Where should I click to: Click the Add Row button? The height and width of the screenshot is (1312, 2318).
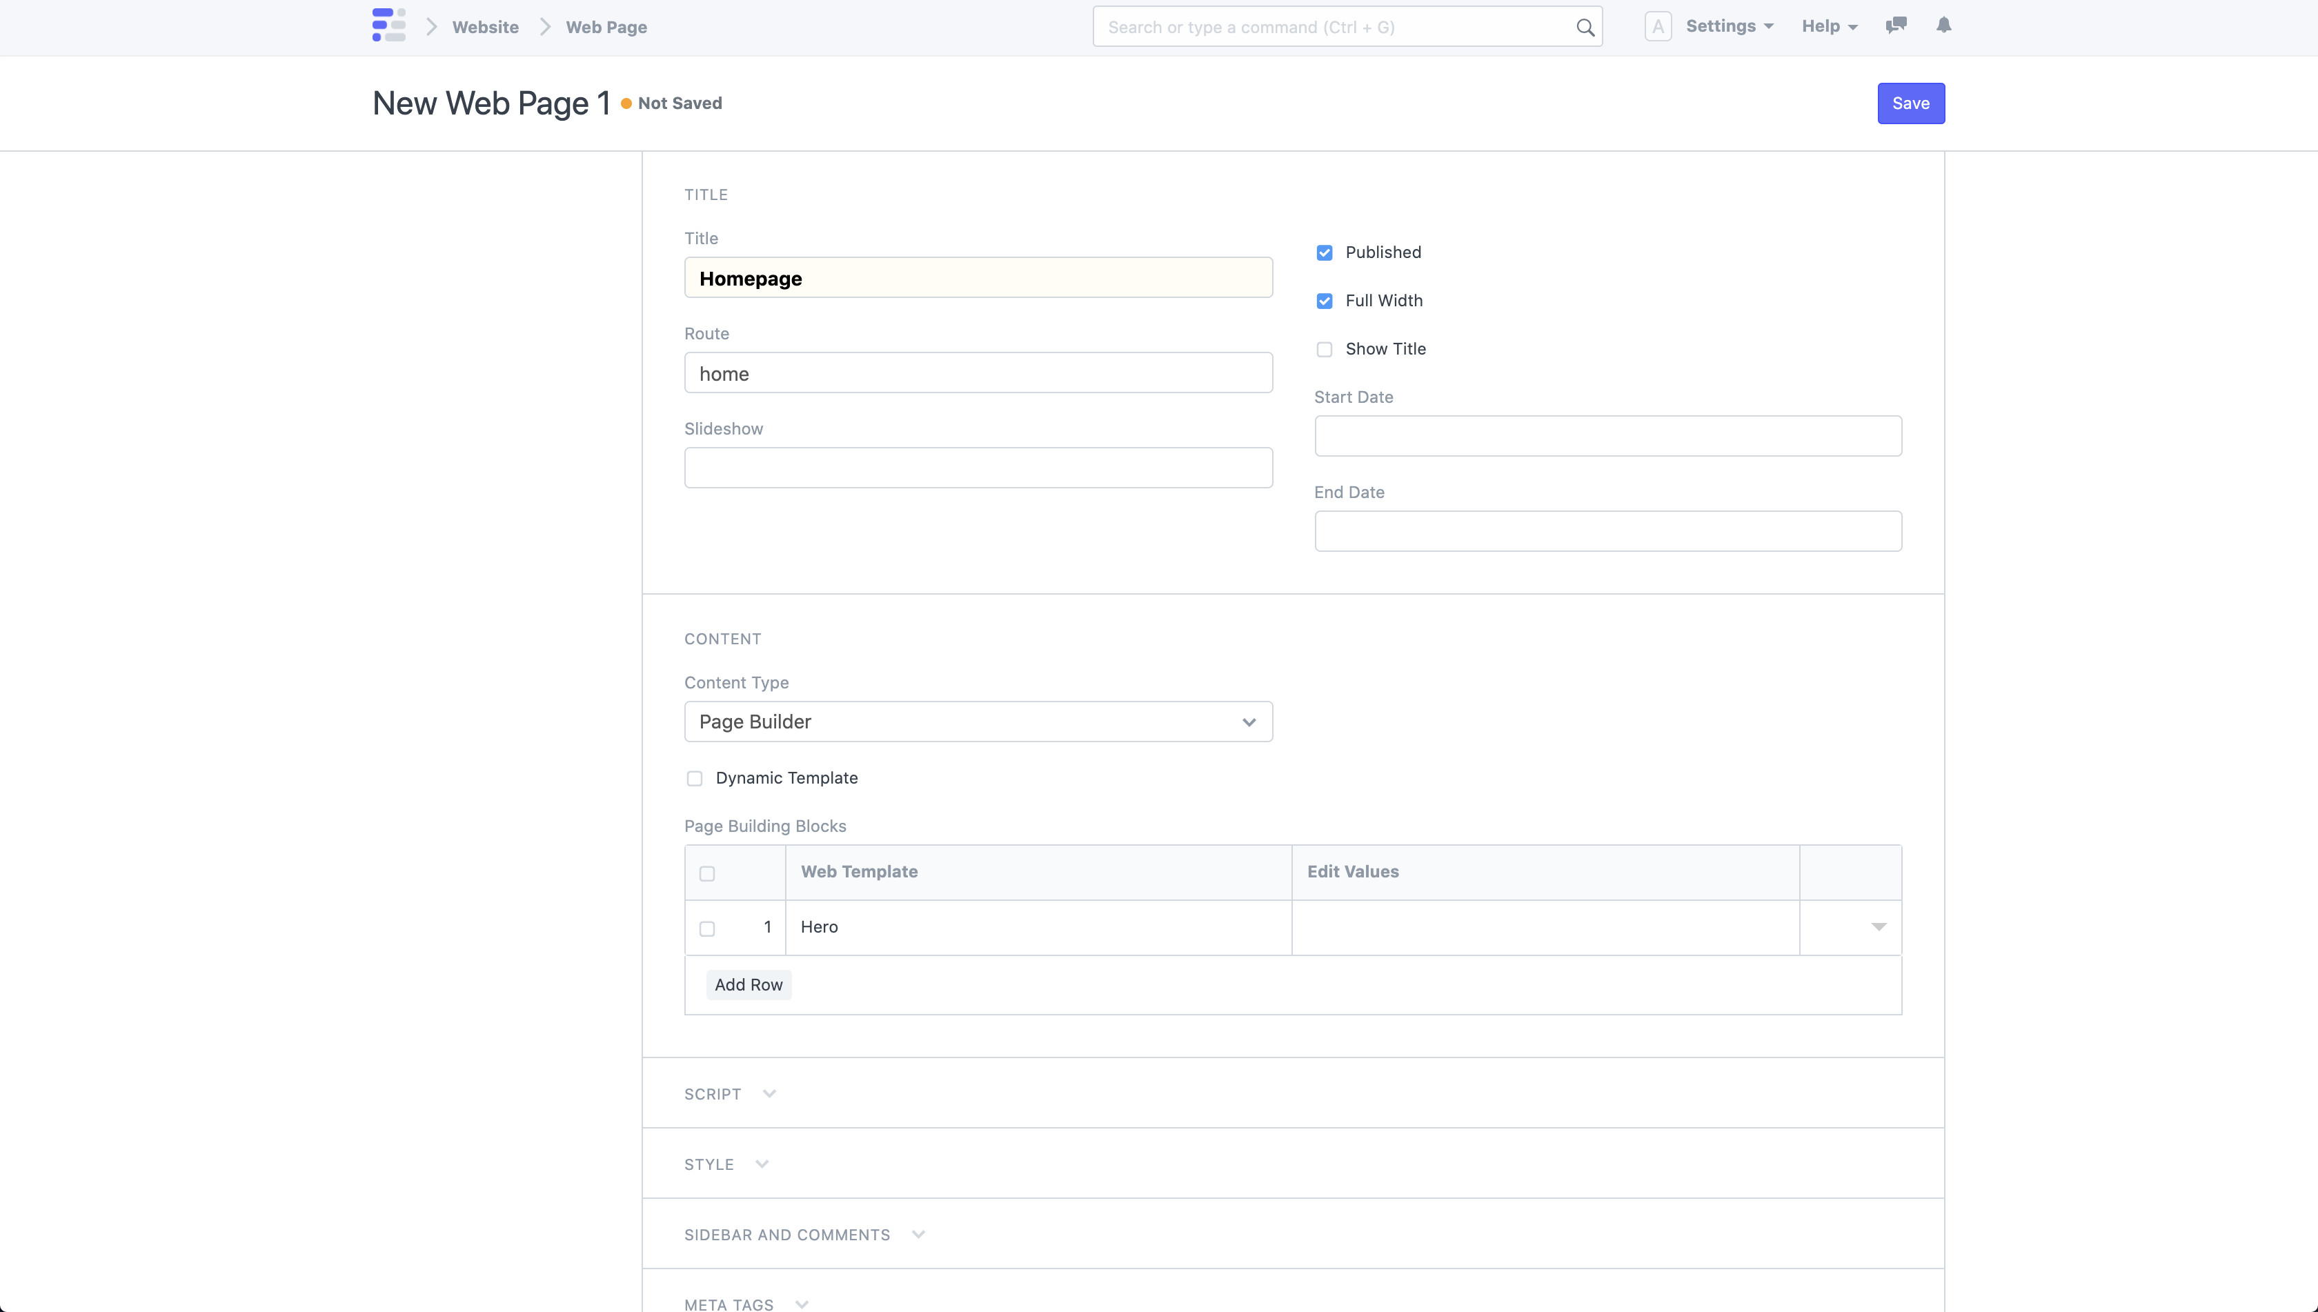click(x=749, y=984)
